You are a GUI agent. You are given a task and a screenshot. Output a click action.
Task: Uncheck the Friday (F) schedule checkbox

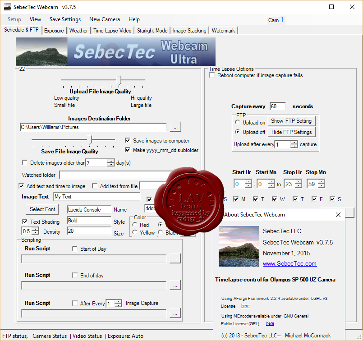tap(314, 199)
